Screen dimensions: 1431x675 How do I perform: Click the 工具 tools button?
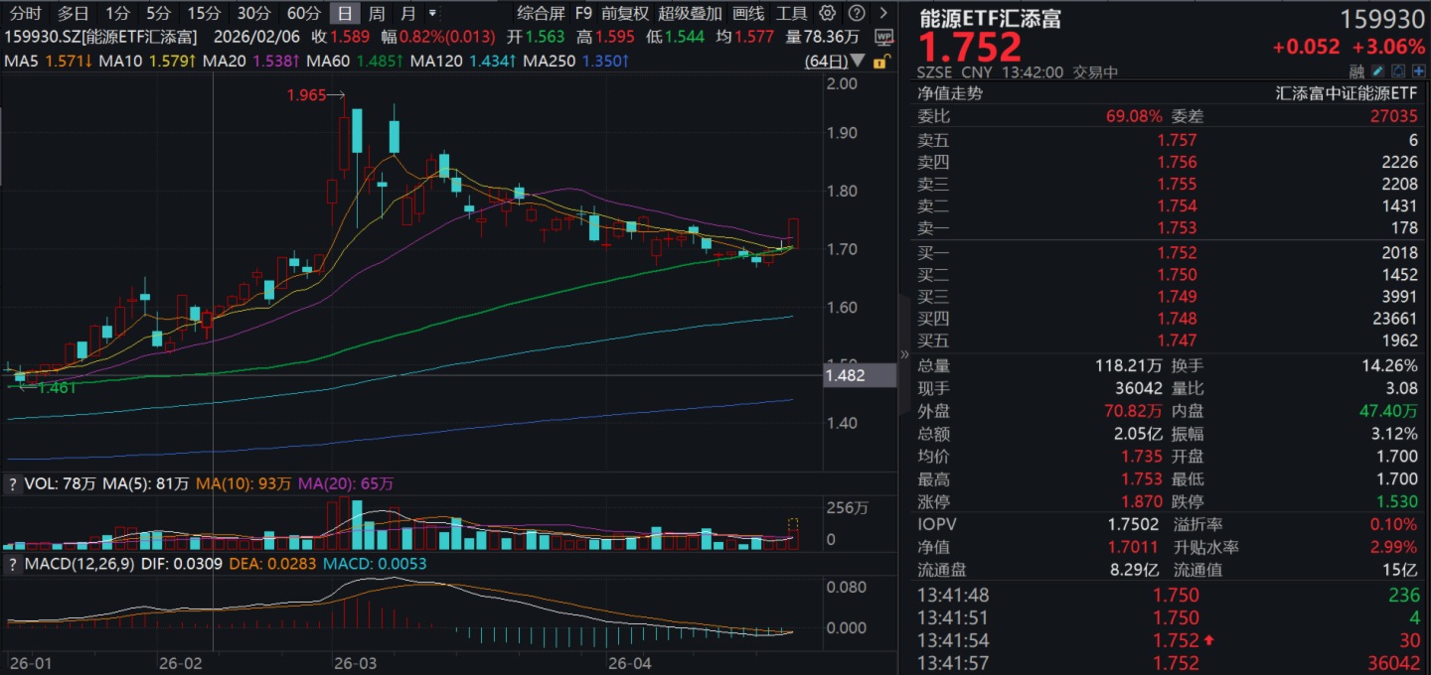pos(791,14)
